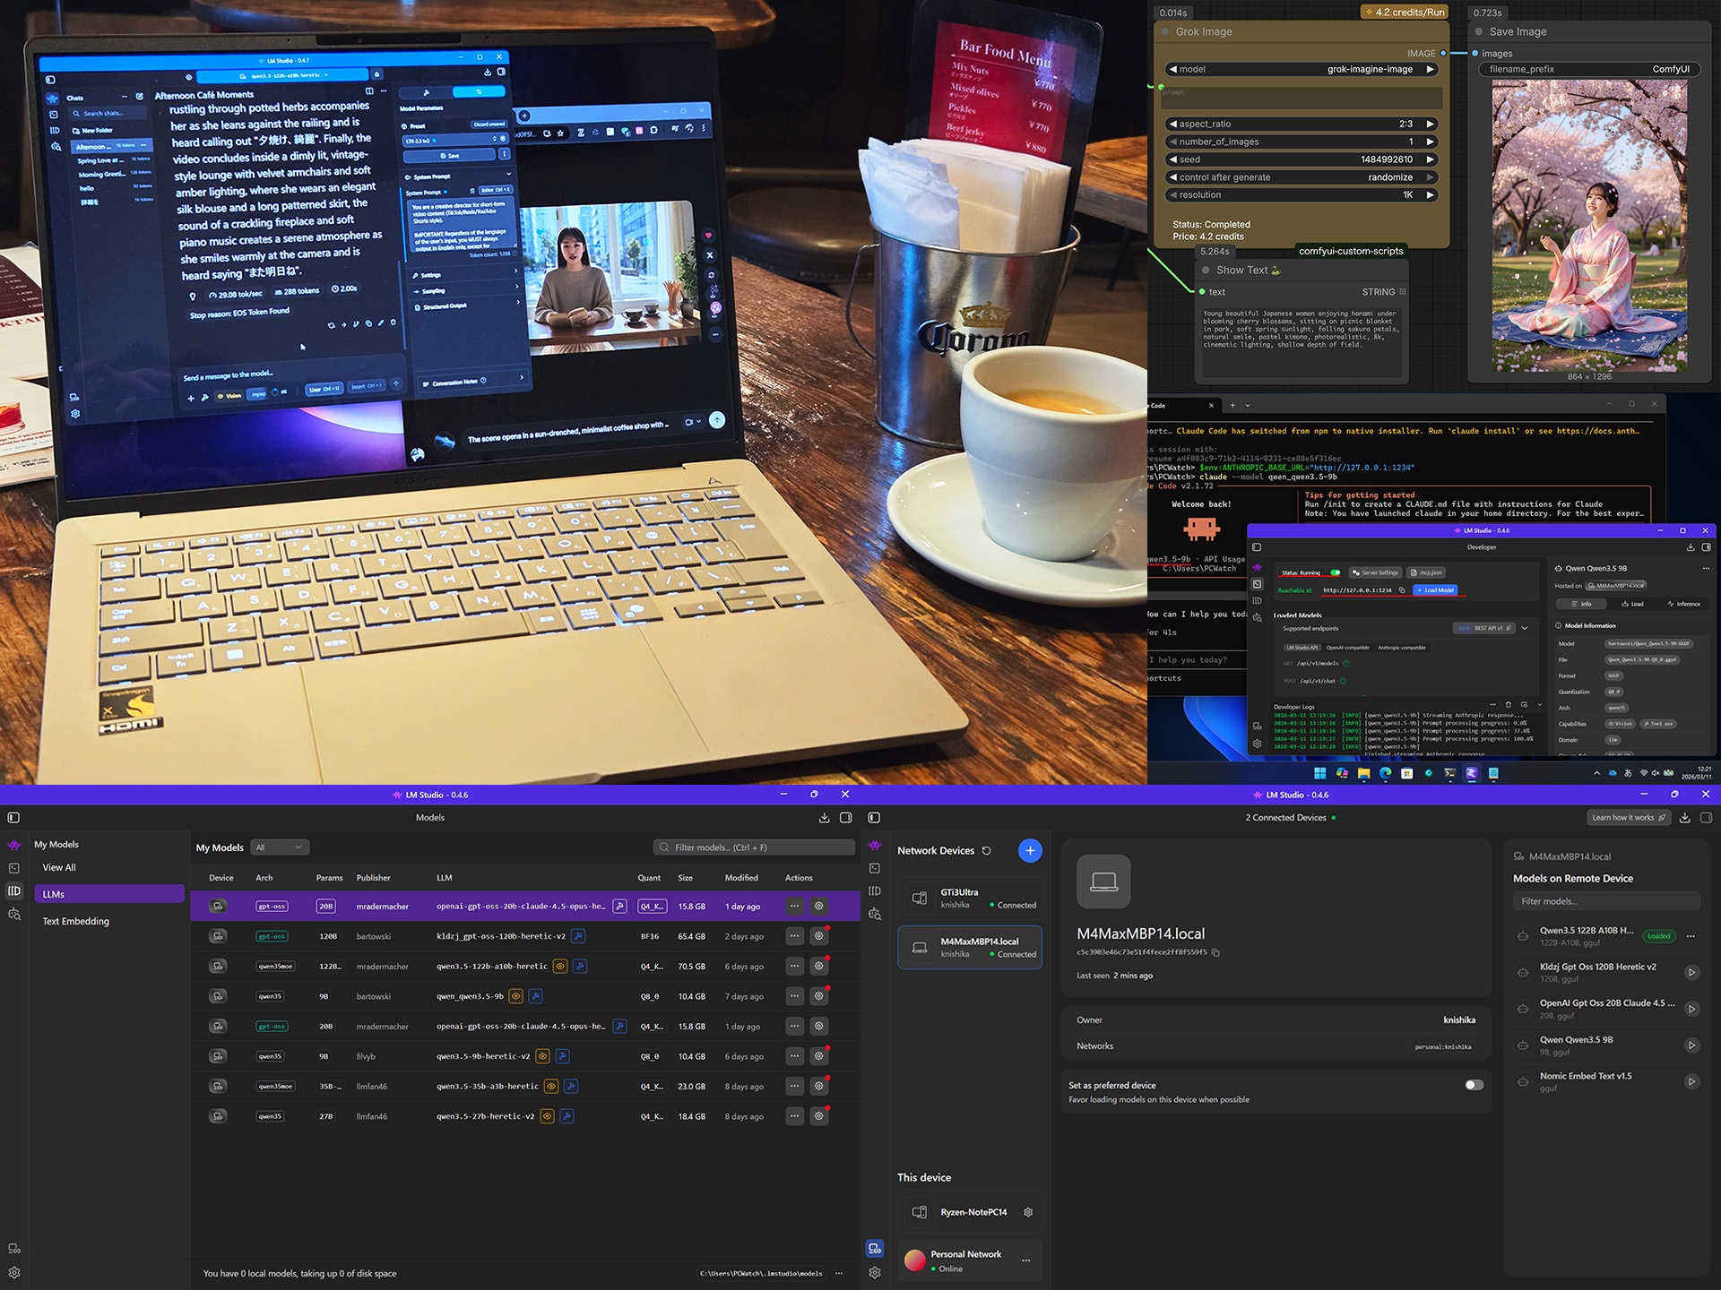Switch to the Anthropic-compatible endpoints tab
This screenshot has width=1721, height=1290.
[x=1402, y=648]
